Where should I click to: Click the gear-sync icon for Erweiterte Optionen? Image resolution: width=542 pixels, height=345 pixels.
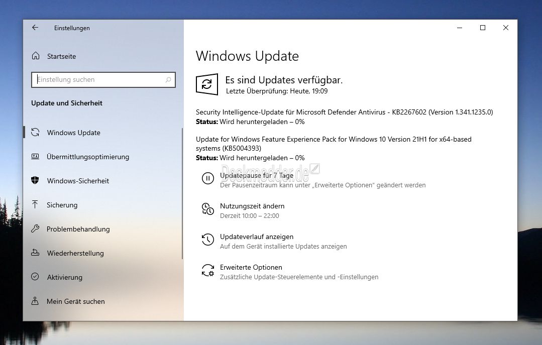tap(208, 270)
